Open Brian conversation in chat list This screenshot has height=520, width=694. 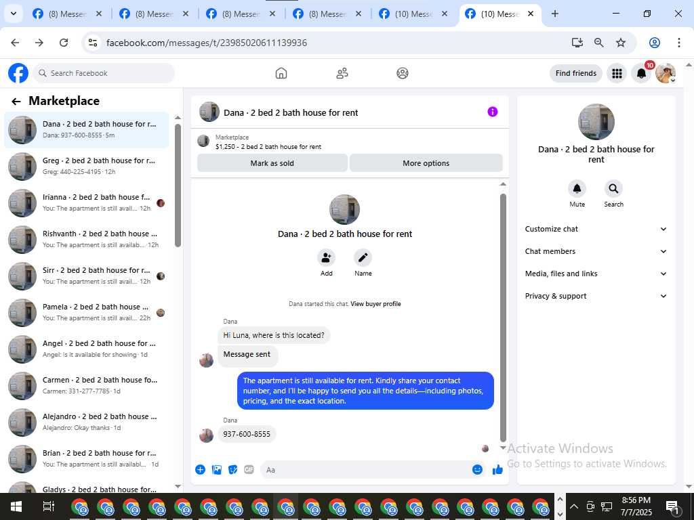coord(86,459)
